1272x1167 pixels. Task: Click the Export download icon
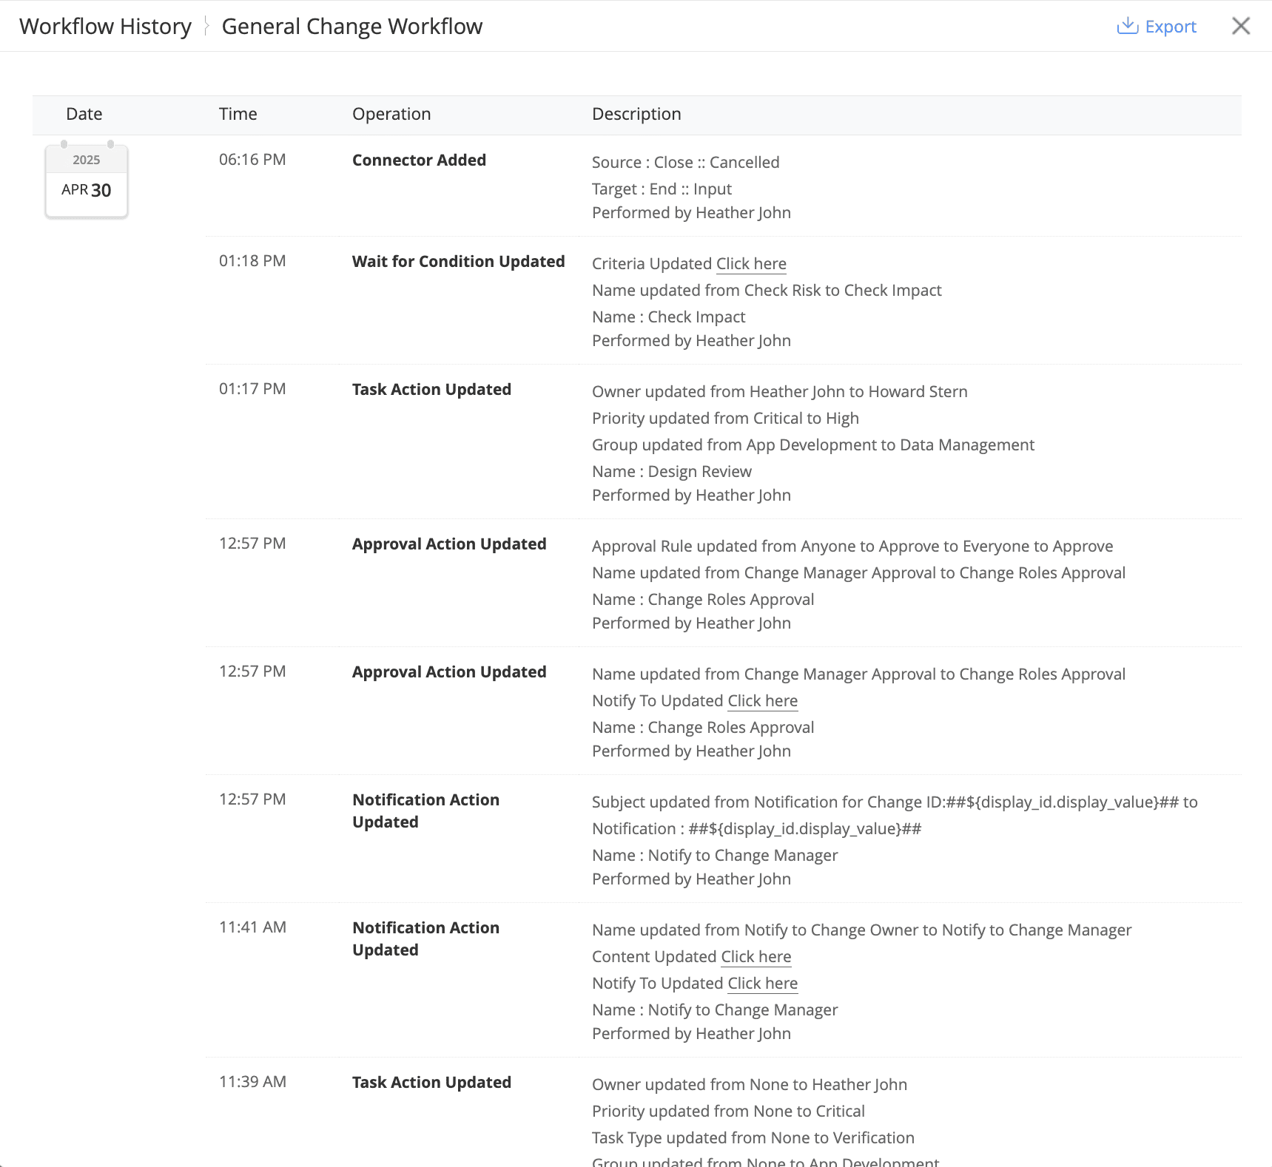[1126, 26]
